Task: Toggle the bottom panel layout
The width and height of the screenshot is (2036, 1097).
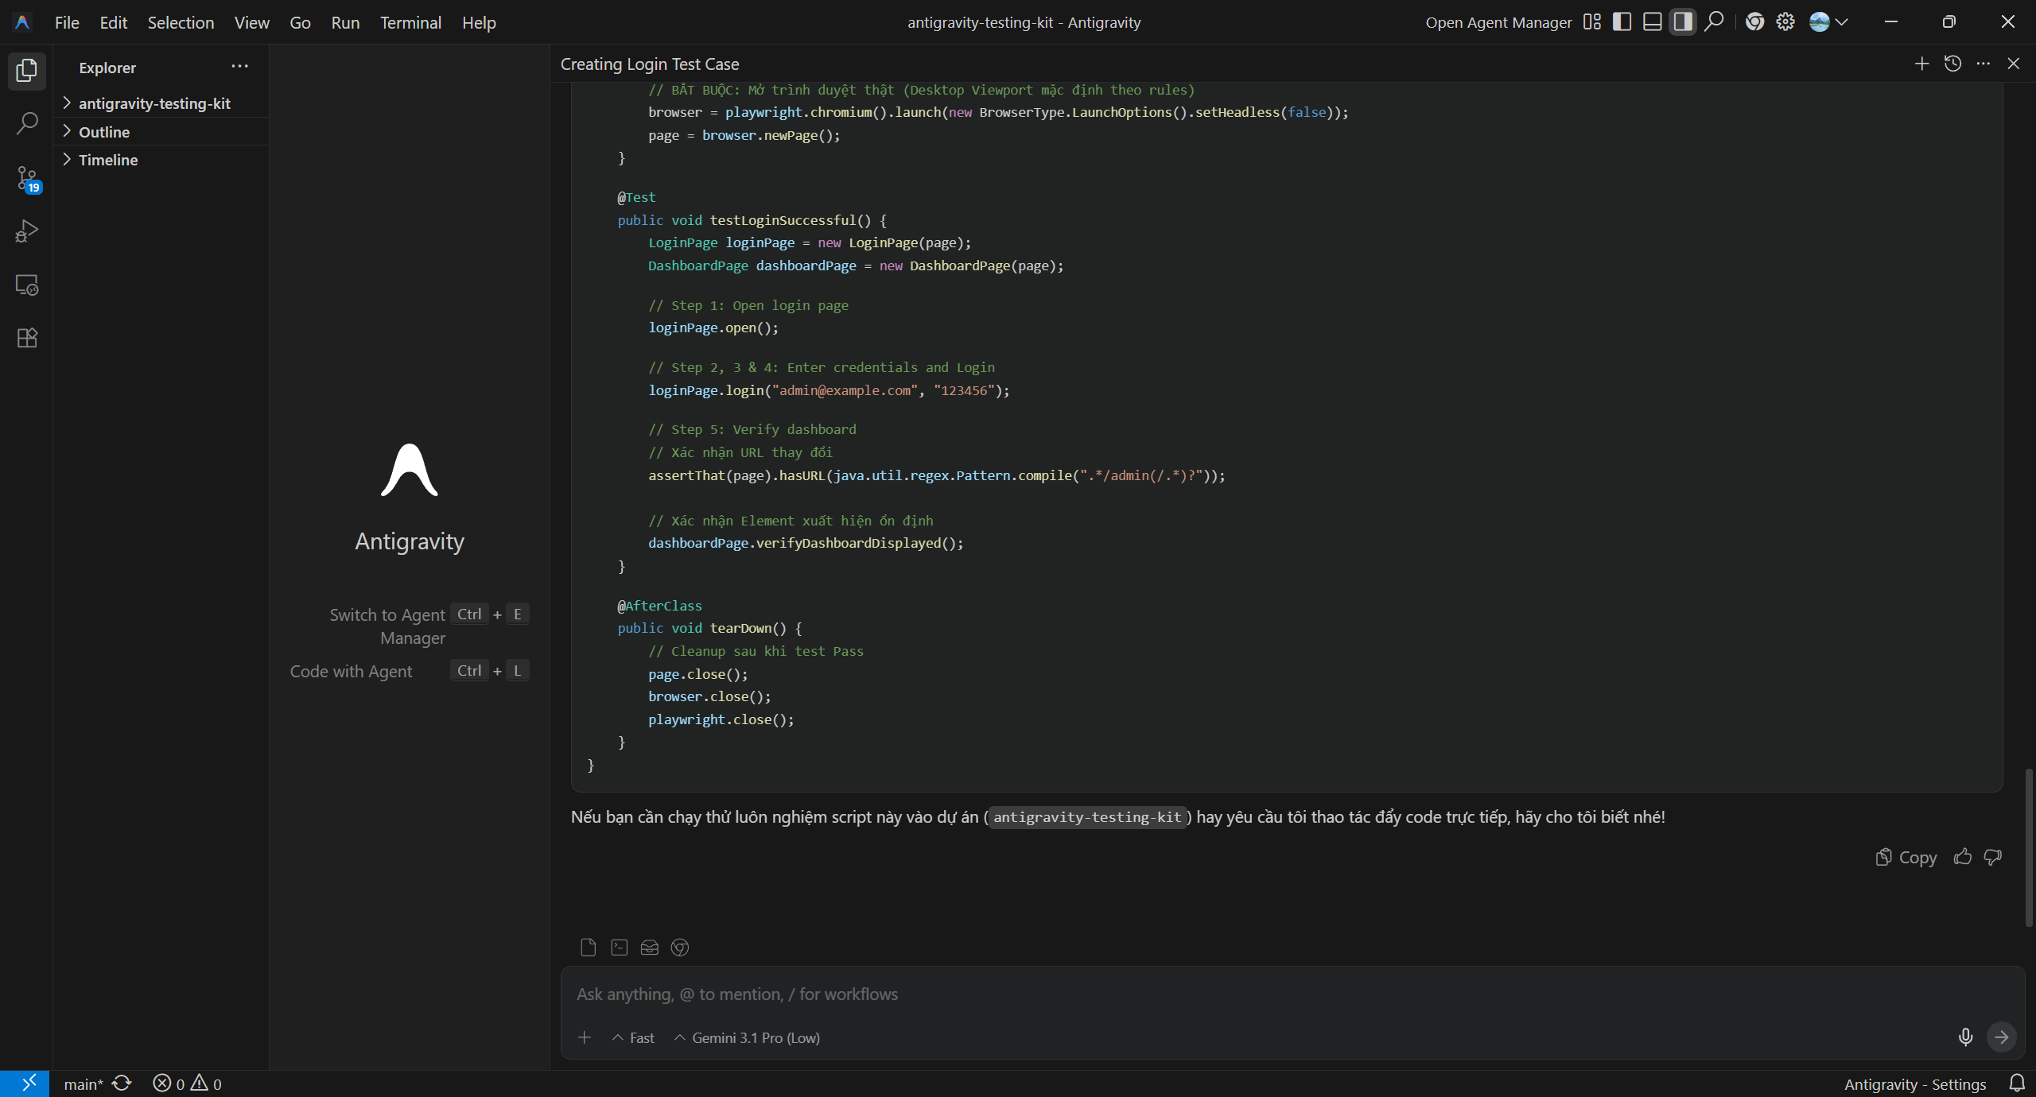Action: [x=1652, y=22]
